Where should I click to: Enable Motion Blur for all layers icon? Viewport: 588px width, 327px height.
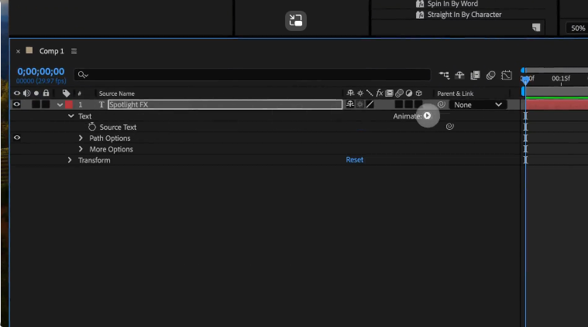[490, 75]
